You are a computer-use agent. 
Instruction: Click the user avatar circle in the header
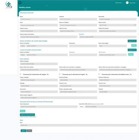coord(127,3)
